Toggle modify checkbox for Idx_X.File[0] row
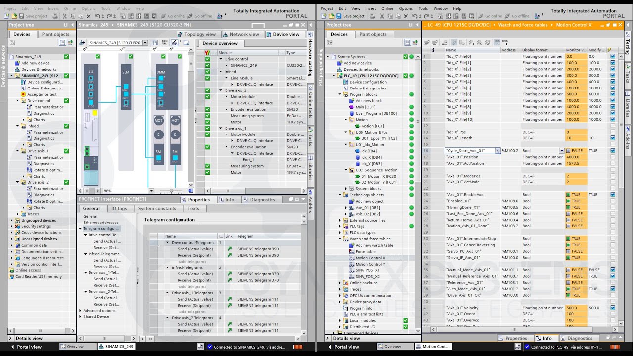Viewport: 633px width, 356px height. click(613, 56)
